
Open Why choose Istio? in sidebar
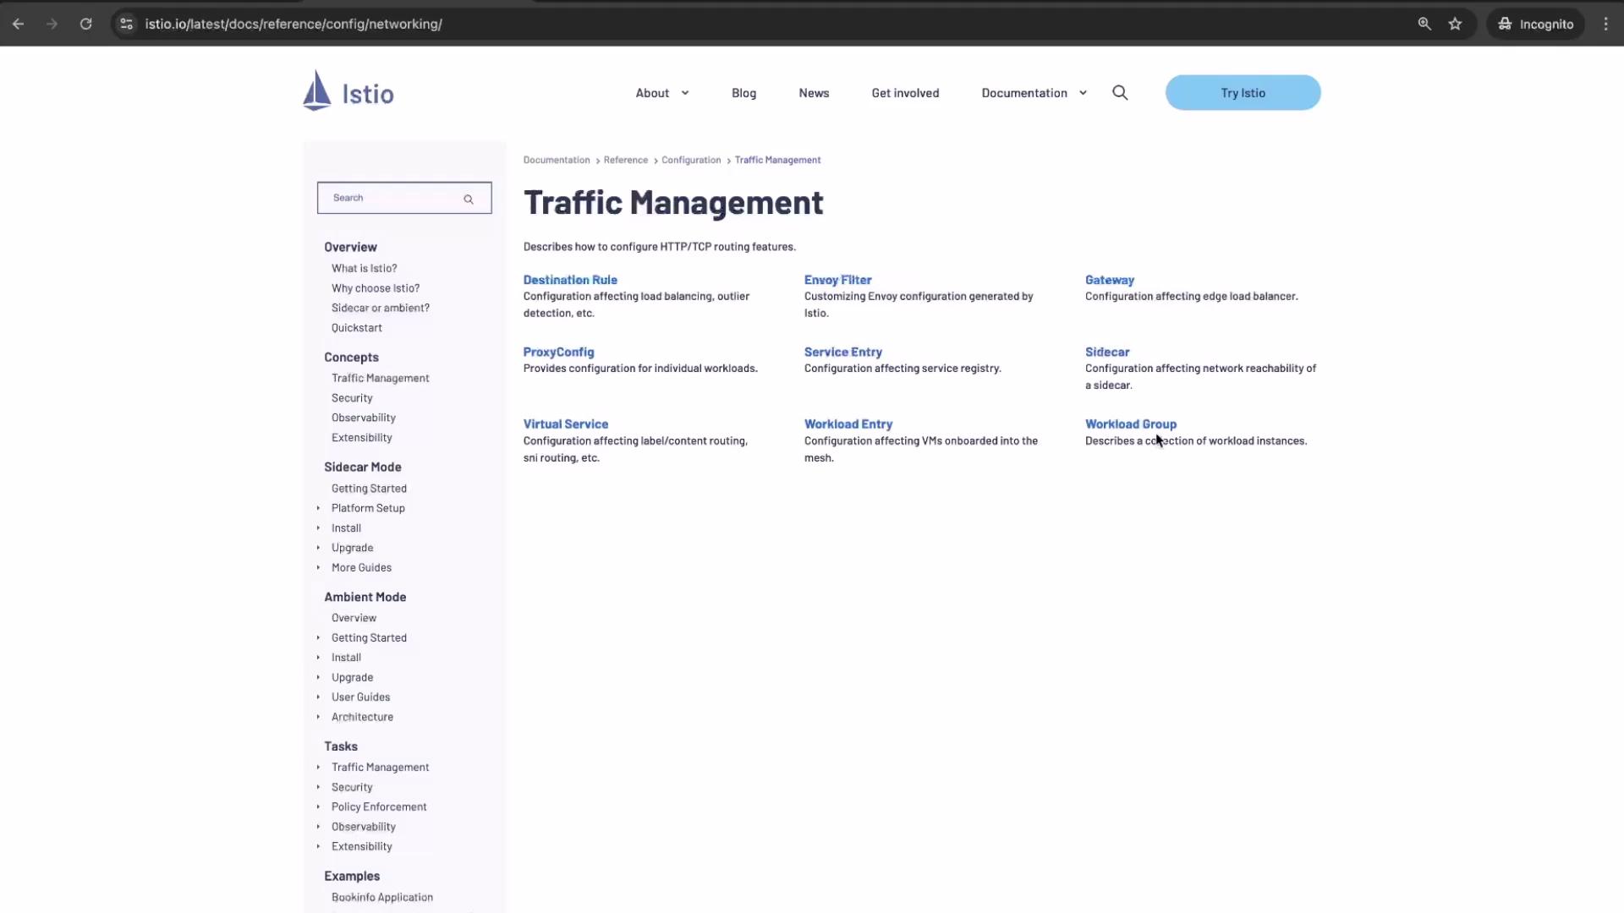point(376,288)
